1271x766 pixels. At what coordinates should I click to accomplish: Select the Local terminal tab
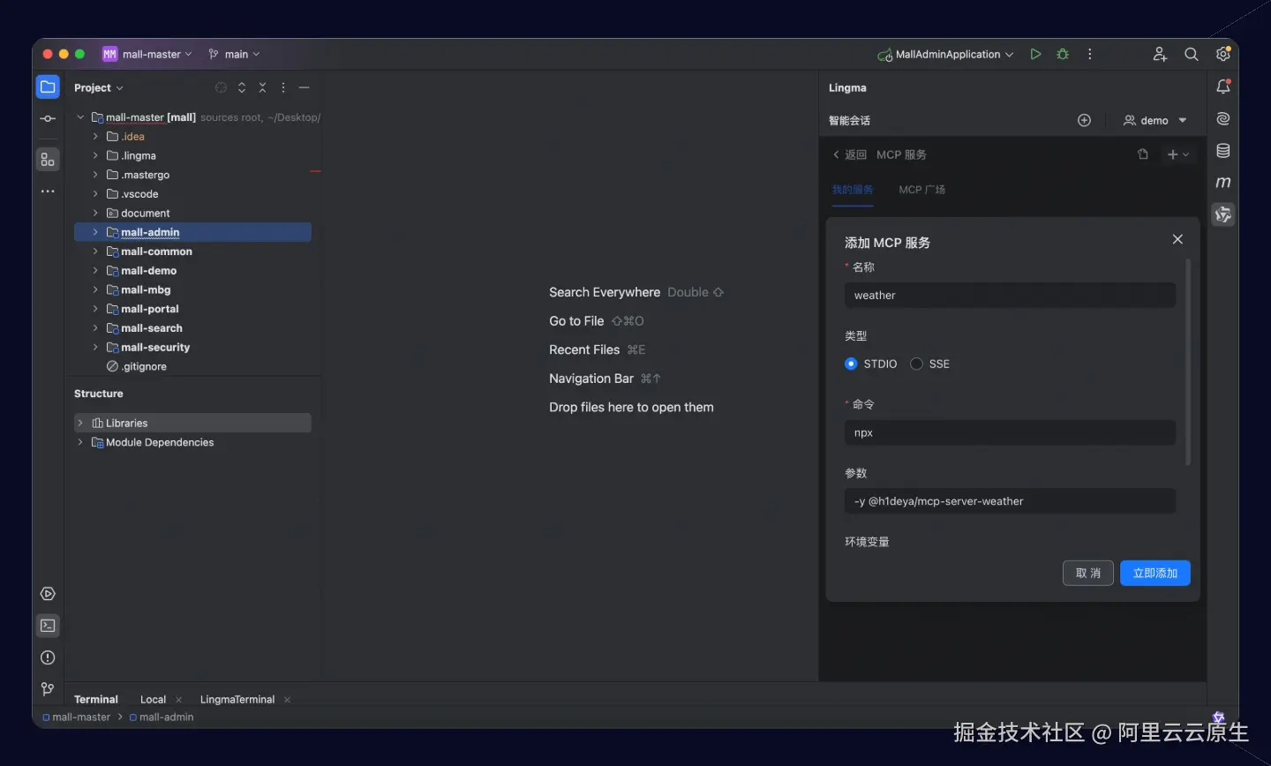(153, 699)
